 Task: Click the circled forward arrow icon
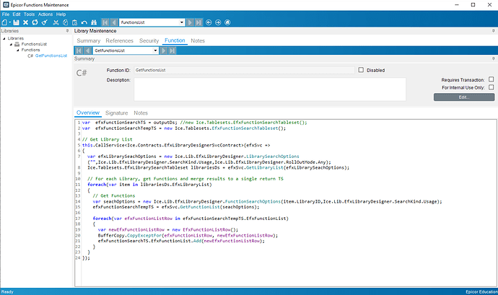point(218,22)
